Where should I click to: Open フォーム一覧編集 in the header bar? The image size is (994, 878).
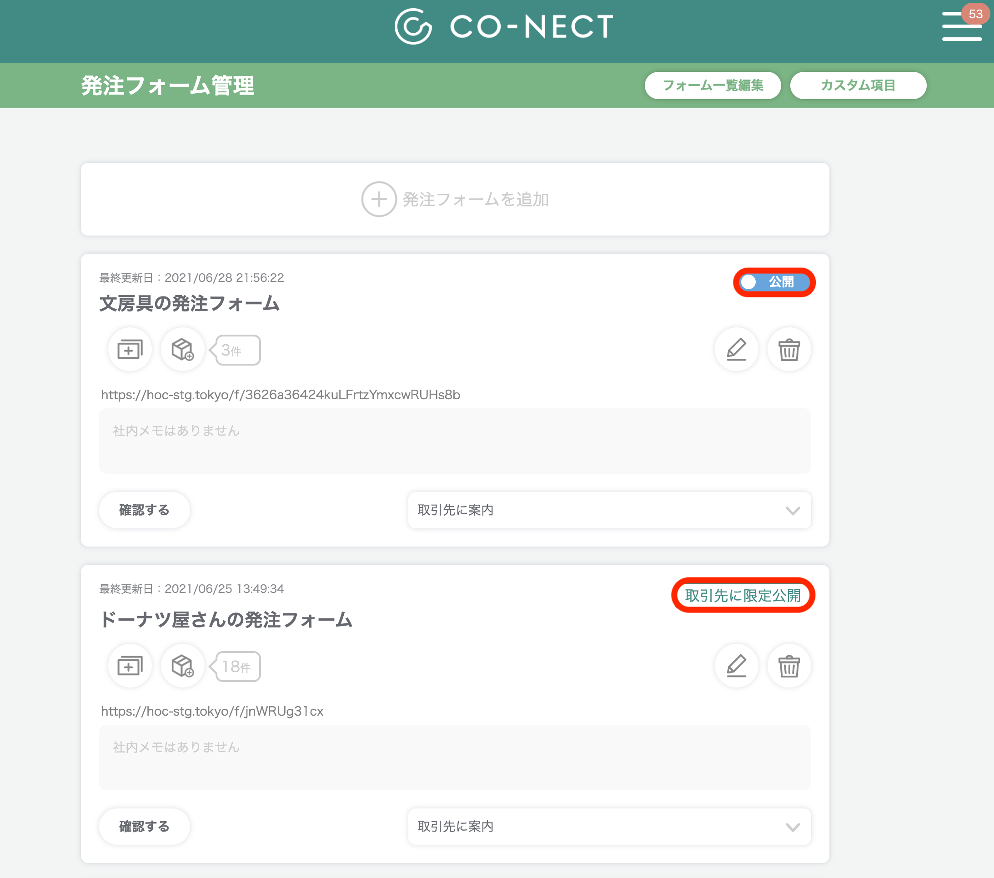click(713, 85)
